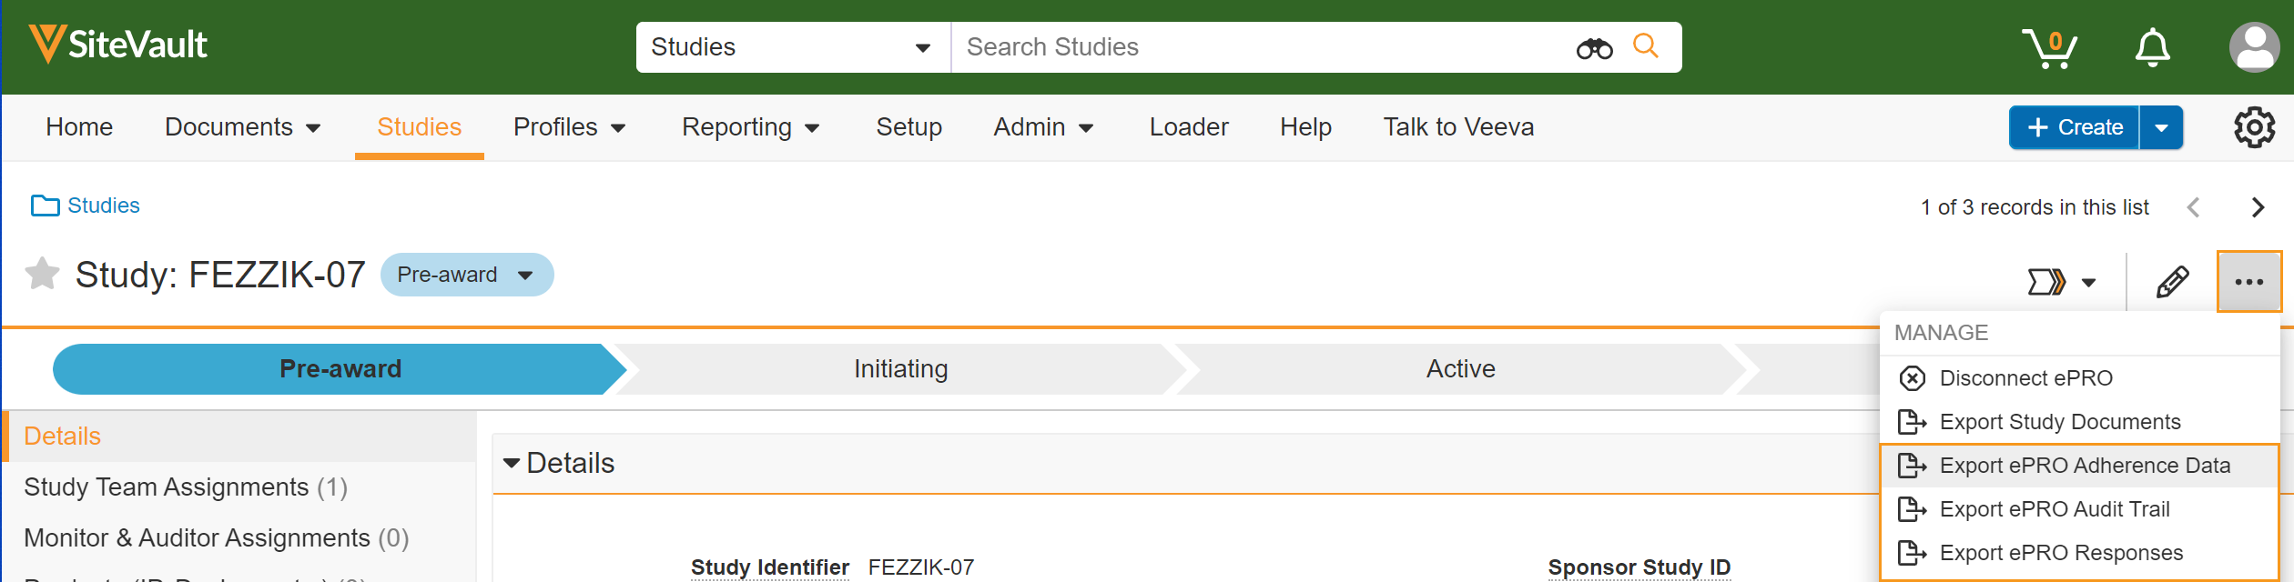Click the pencil edit icon
Viewport: 2294px width, 582px height.
(x=2172, y=282)
